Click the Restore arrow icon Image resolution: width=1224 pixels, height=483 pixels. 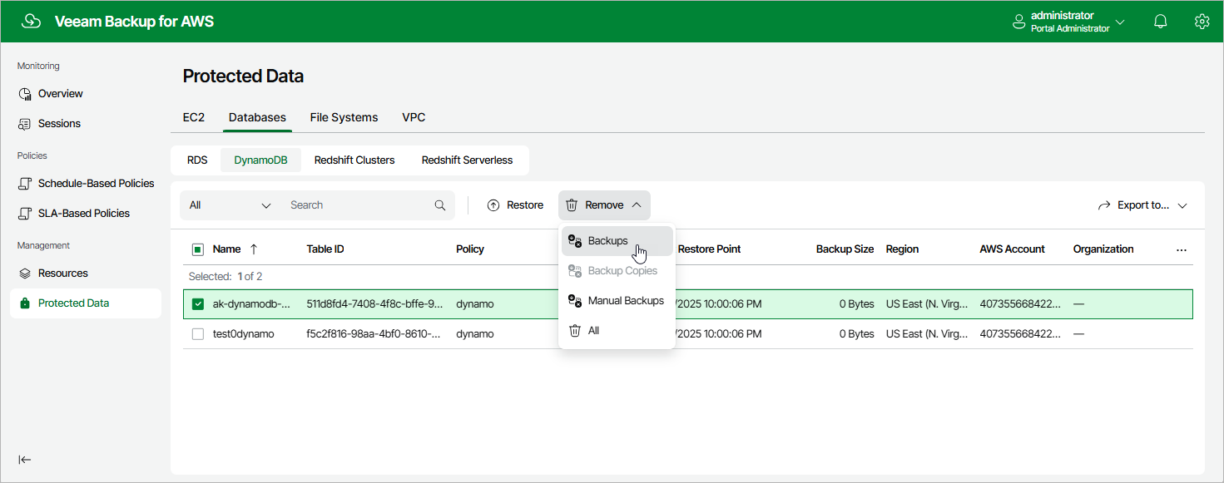[x=493, y=205]
